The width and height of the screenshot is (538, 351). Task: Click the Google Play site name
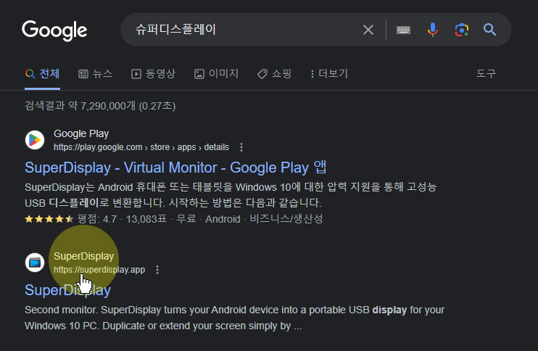pos(81,133)
